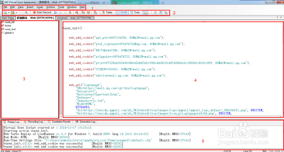
Task: Click the magnifier Find icon
Action: [x=26, y=12]
